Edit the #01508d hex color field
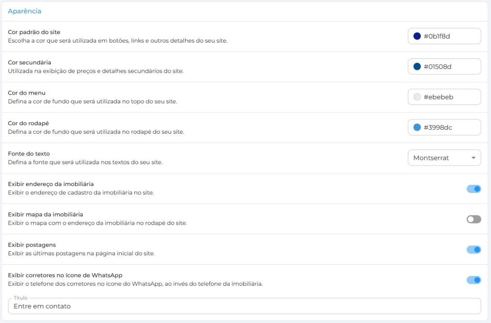Screen dimensions: 491x323 (444, 66)
